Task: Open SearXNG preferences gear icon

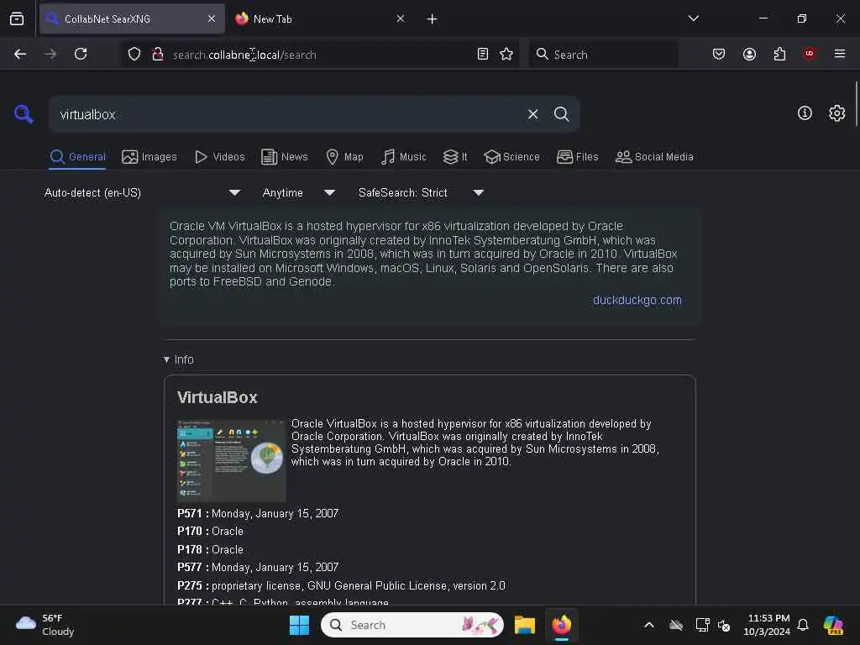Action: [x=837, y=113]
